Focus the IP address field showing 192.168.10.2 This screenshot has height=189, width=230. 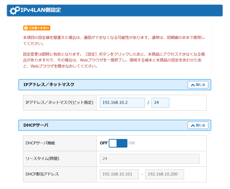pyautogui.click(x=122, y=103)
